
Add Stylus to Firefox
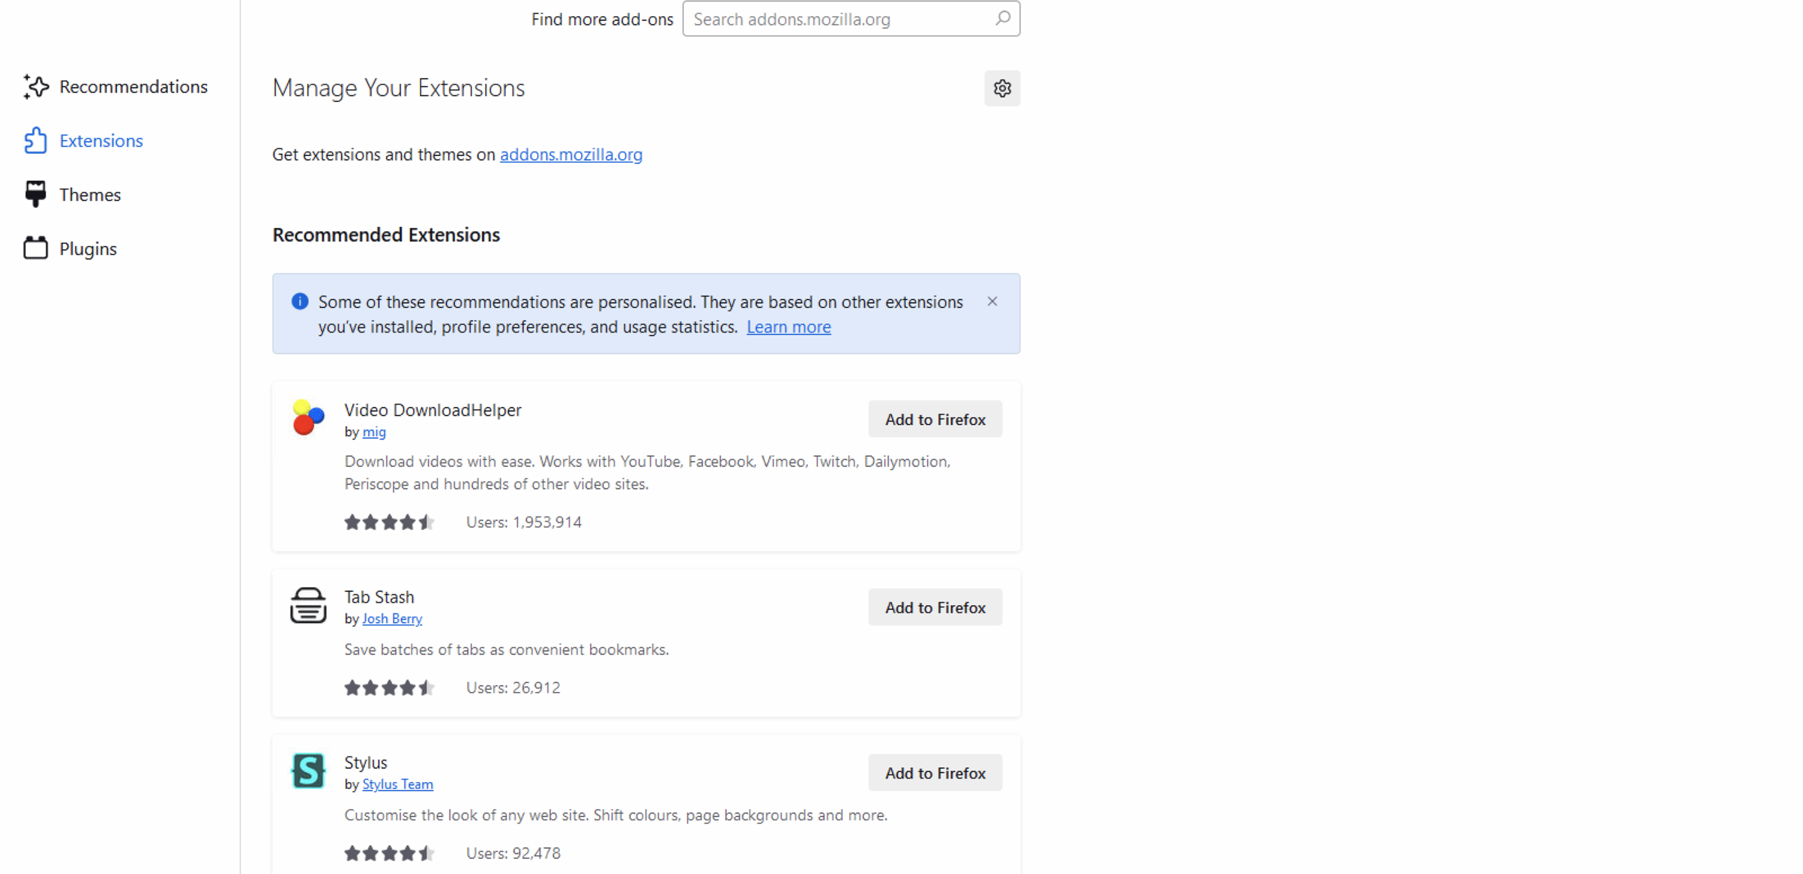tap(934, 773)
